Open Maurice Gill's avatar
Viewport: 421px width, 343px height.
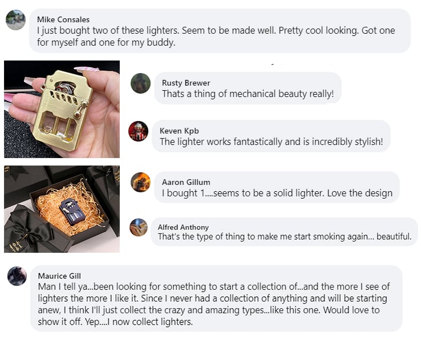pyautogui.click(x=17, y=276)
